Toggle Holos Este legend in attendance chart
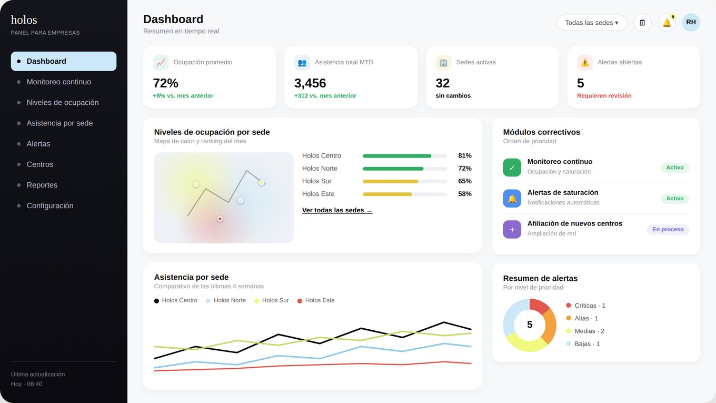This screenshot has width=716, height=403. coord(316,300)
